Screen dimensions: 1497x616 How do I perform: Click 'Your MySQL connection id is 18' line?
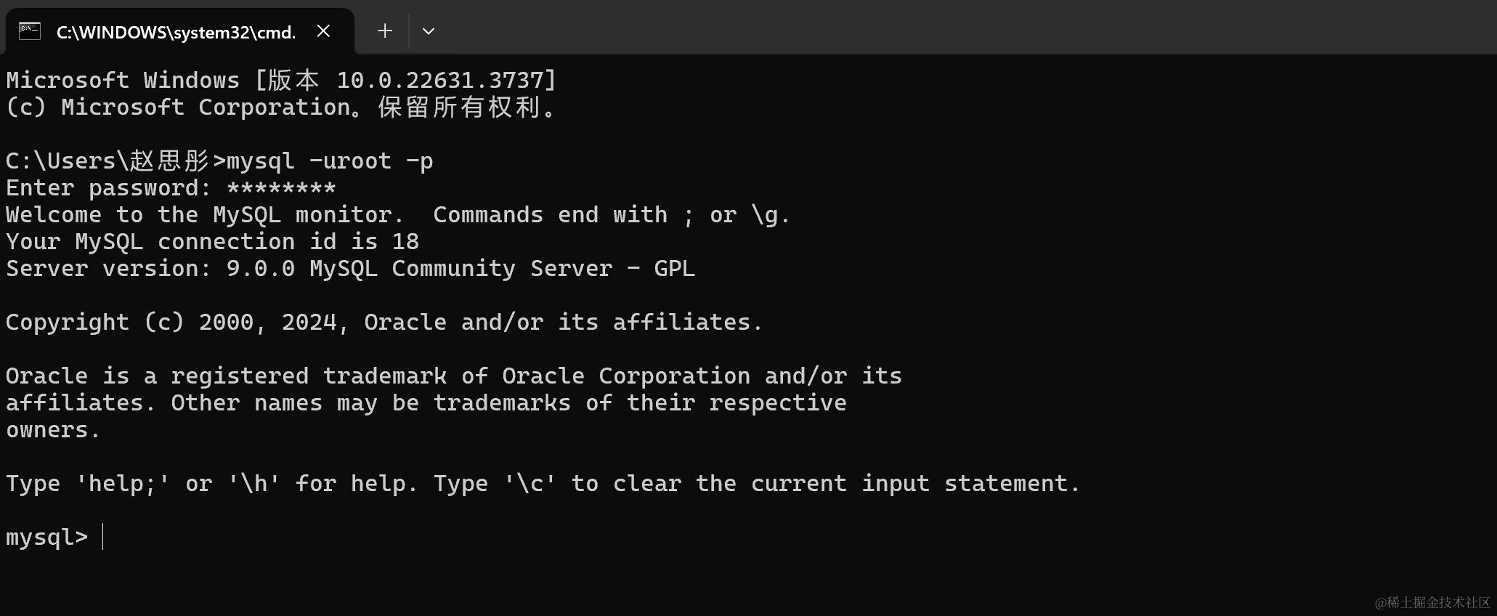212,242
